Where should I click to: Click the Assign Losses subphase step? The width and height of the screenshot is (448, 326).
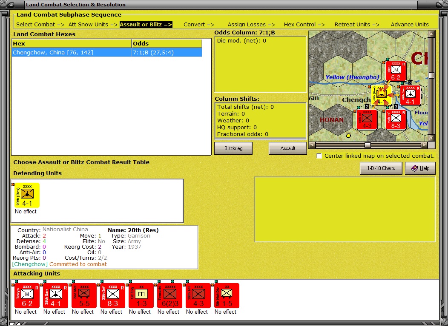251,25
